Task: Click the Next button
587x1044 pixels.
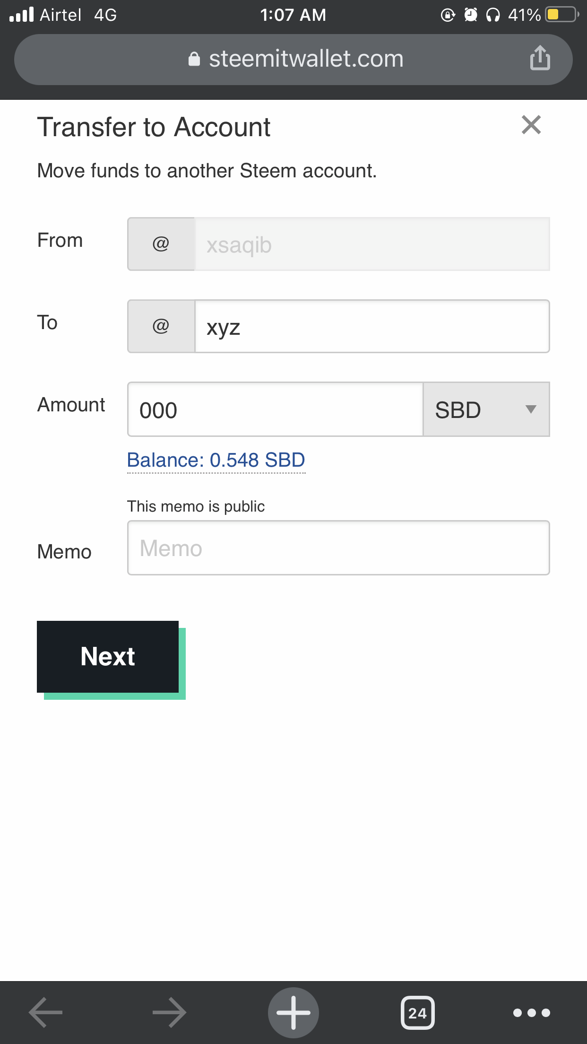Action: (108, 656)
